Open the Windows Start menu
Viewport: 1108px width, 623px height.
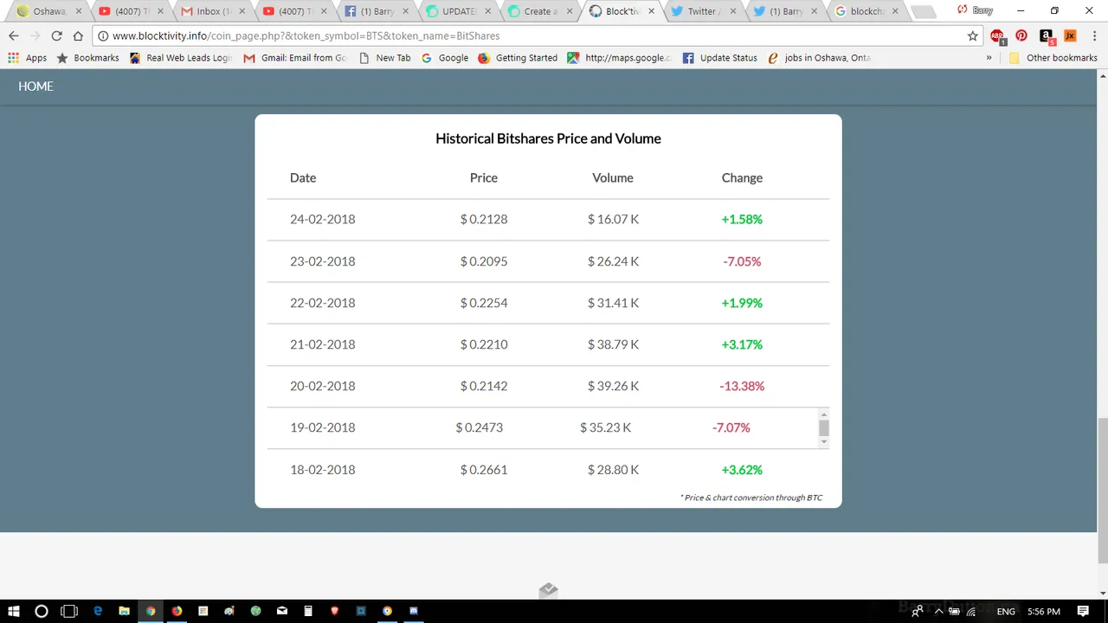(14, 611)
